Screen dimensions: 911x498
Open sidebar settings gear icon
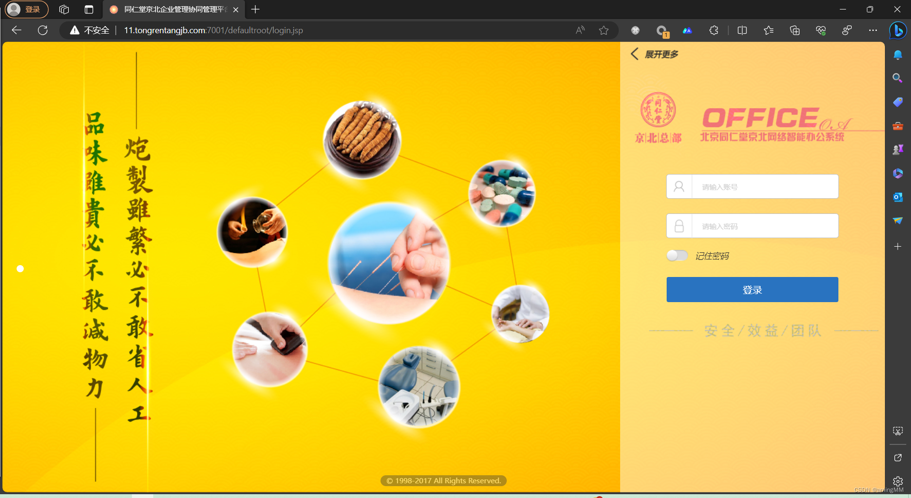pos(898,481)
